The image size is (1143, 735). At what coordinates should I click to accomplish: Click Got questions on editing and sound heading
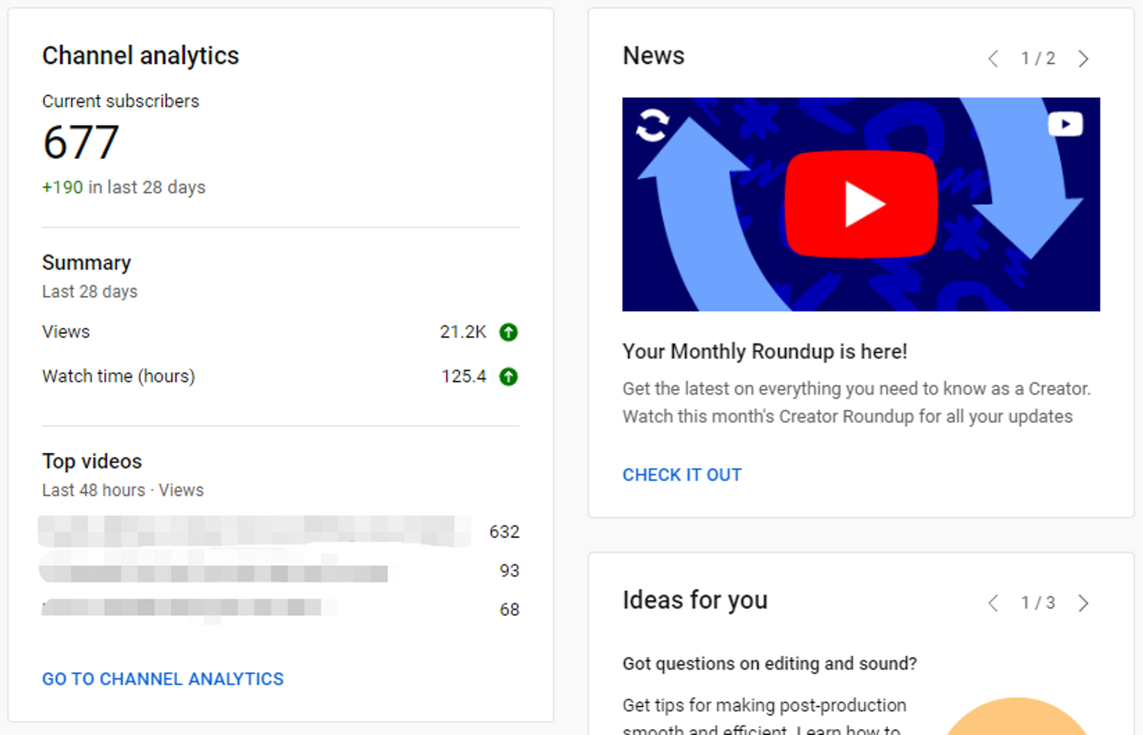point(769,664)
